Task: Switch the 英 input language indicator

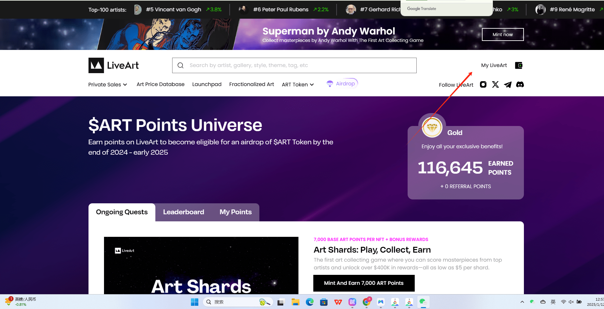Action: [x=553, y=302]
